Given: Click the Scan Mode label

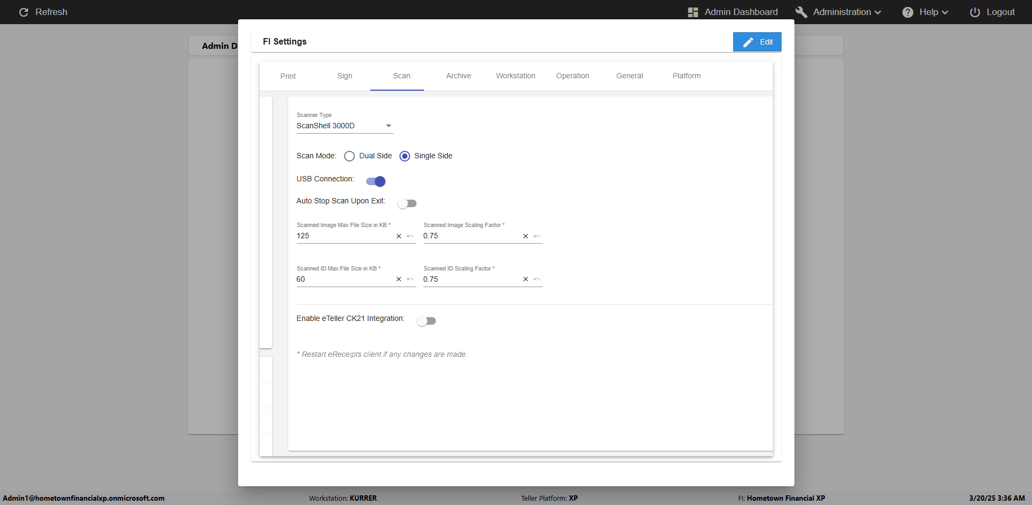Looking at the screenshot, I should 316,156.
